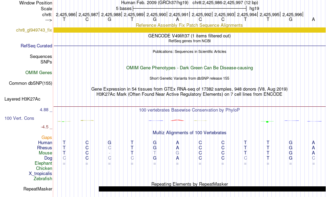Viewport: 326px width, 197px height.
Task: Click the RepeatMasker track label
Action: [38, 189]
